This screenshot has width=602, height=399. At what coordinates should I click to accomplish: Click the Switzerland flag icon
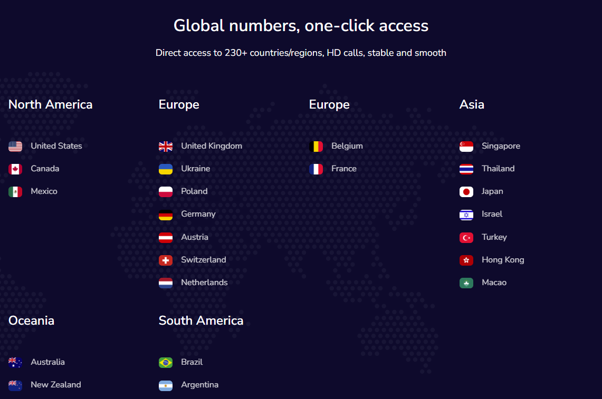pyautogui.click(x=166, y=260)
